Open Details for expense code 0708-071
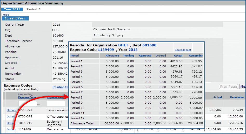Screen dimensions: 246x134 (11, 110)
